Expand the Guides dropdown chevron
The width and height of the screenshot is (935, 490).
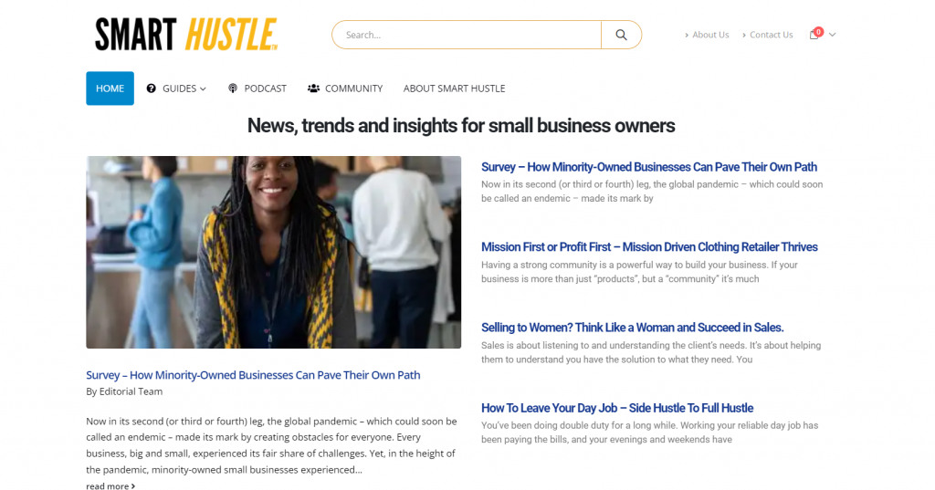coord(203,89)
